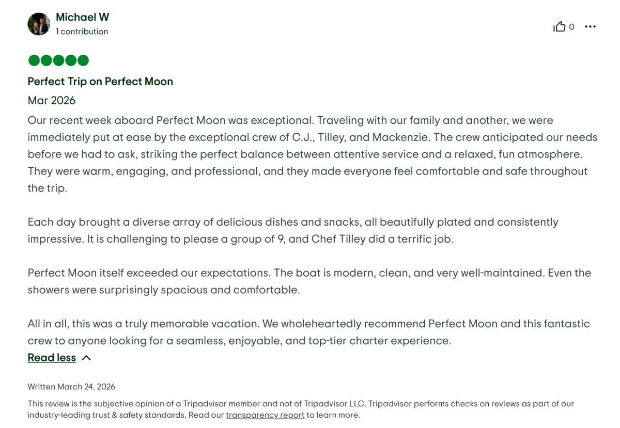Click the helpful vote count 0
The height and width of the screenshot is (428, 620).
(x=571, y=27)
